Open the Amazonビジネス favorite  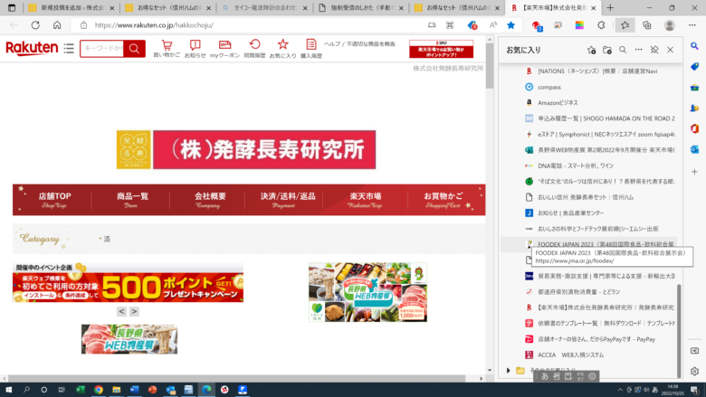pyautogui.click(x=588, y=102)
